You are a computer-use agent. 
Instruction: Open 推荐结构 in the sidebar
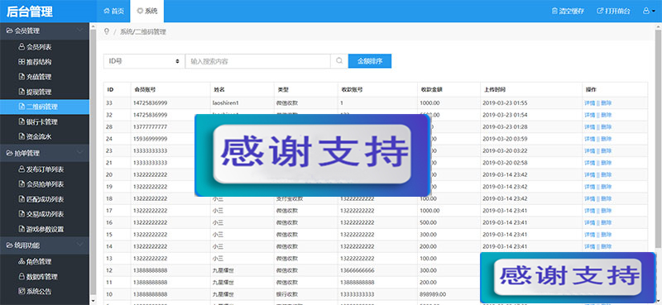coord(35,62)
